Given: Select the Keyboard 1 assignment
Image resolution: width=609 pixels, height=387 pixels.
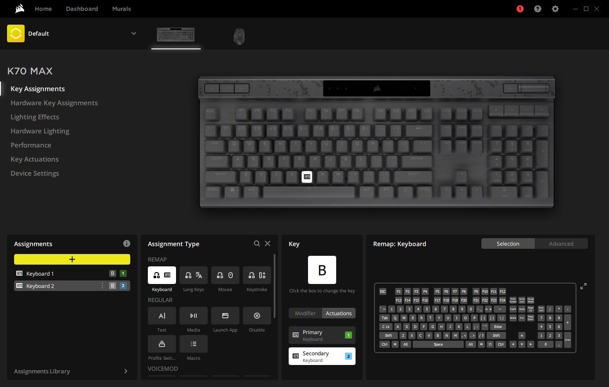Looking at the screenshot, I should [x=72, y=273].
